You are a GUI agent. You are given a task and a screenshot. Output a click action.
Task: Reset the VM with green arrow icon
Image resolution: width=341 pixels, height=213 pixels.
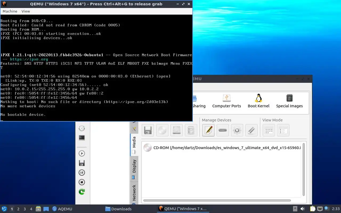[82, 192]
